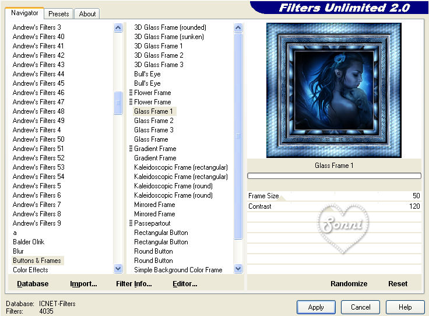Select Andrew's Filters 54
The height and width of the screenshot is (316, 429).
point(38,177)
